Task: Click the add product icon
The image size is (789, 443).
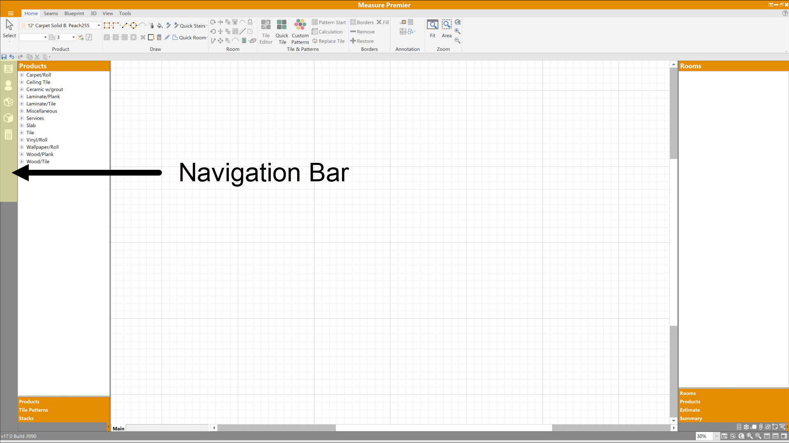Action: click(81, 37)
